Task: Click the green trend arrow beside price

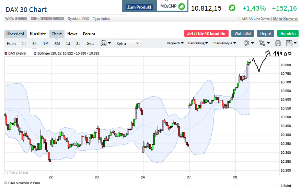Action: (232, 8)
